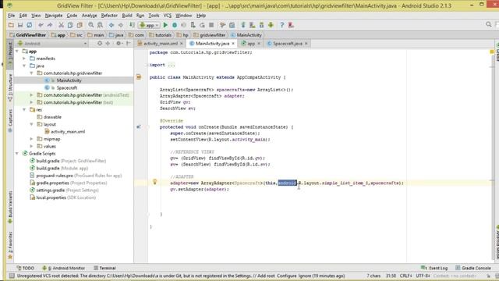
Task: Click the Cut scissors icon
Action: tap(61, 25)
